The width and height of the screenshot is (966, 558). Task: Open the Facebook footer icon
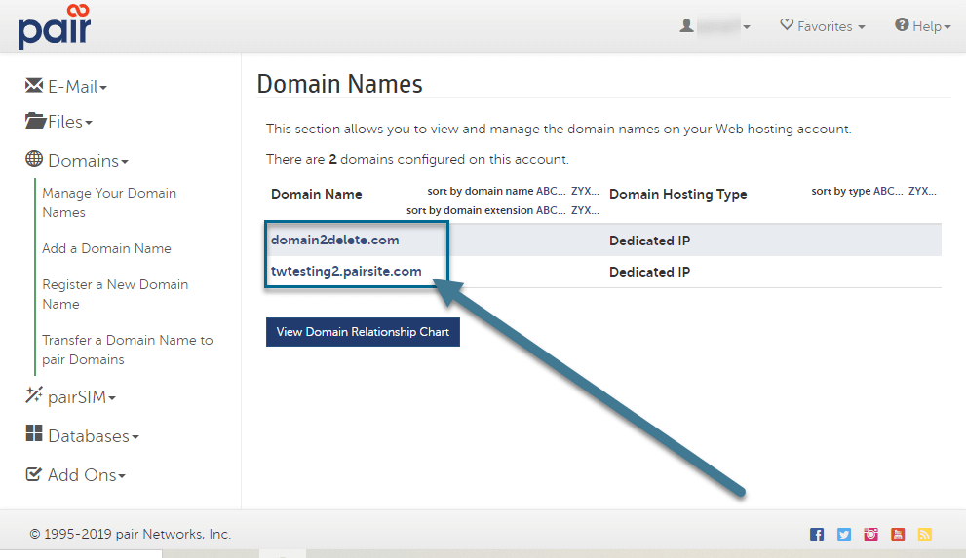click(817, 535)
